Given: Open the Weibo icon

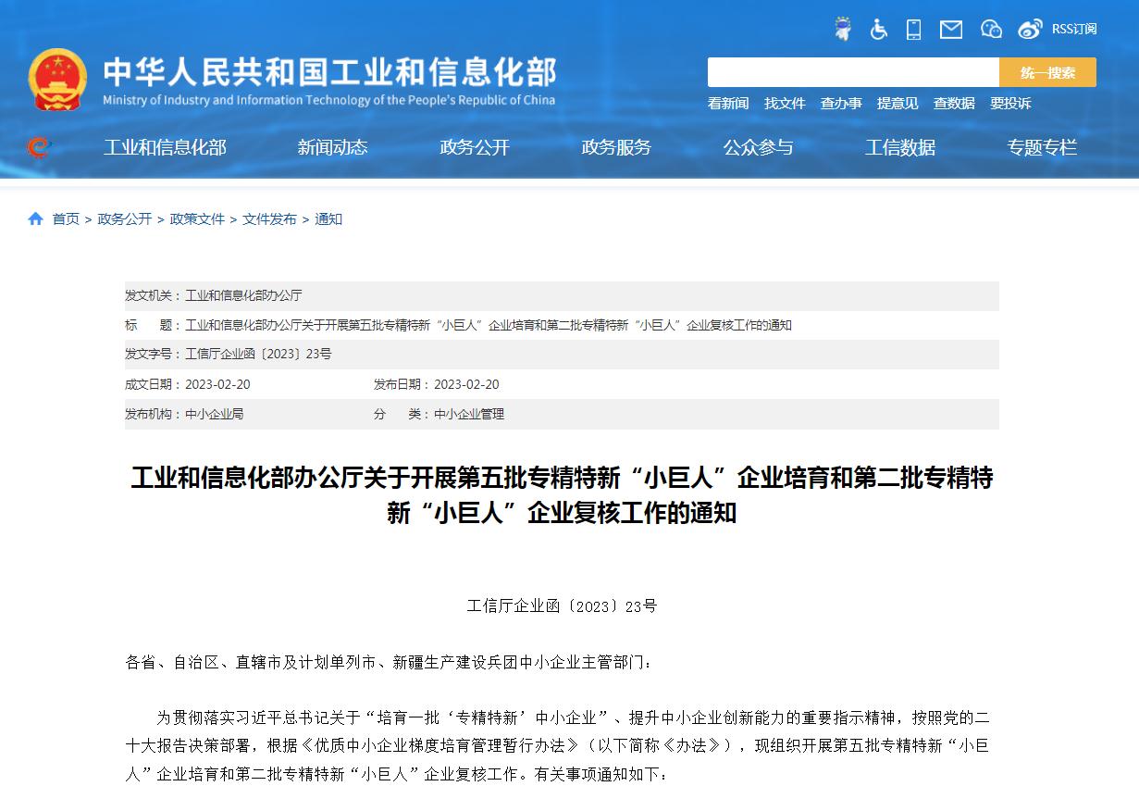Looking at the screenshot, I should pos(1030,30).
